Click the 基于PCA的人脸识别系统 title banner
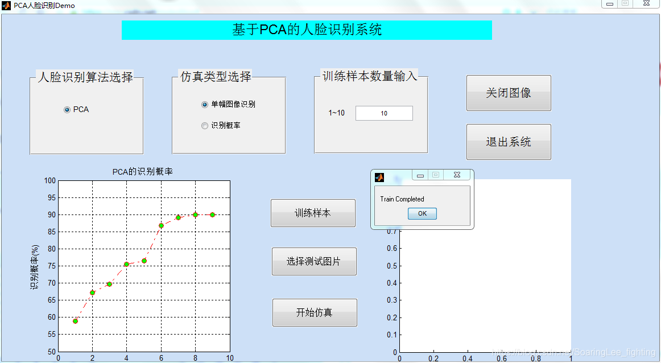Viewport: 661px width, 363px height. pyautogui.click(x=307, y=30)
